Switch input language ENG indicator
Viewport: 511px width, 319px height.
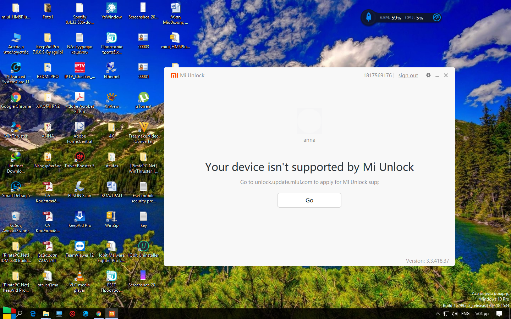tap(465, 314)
